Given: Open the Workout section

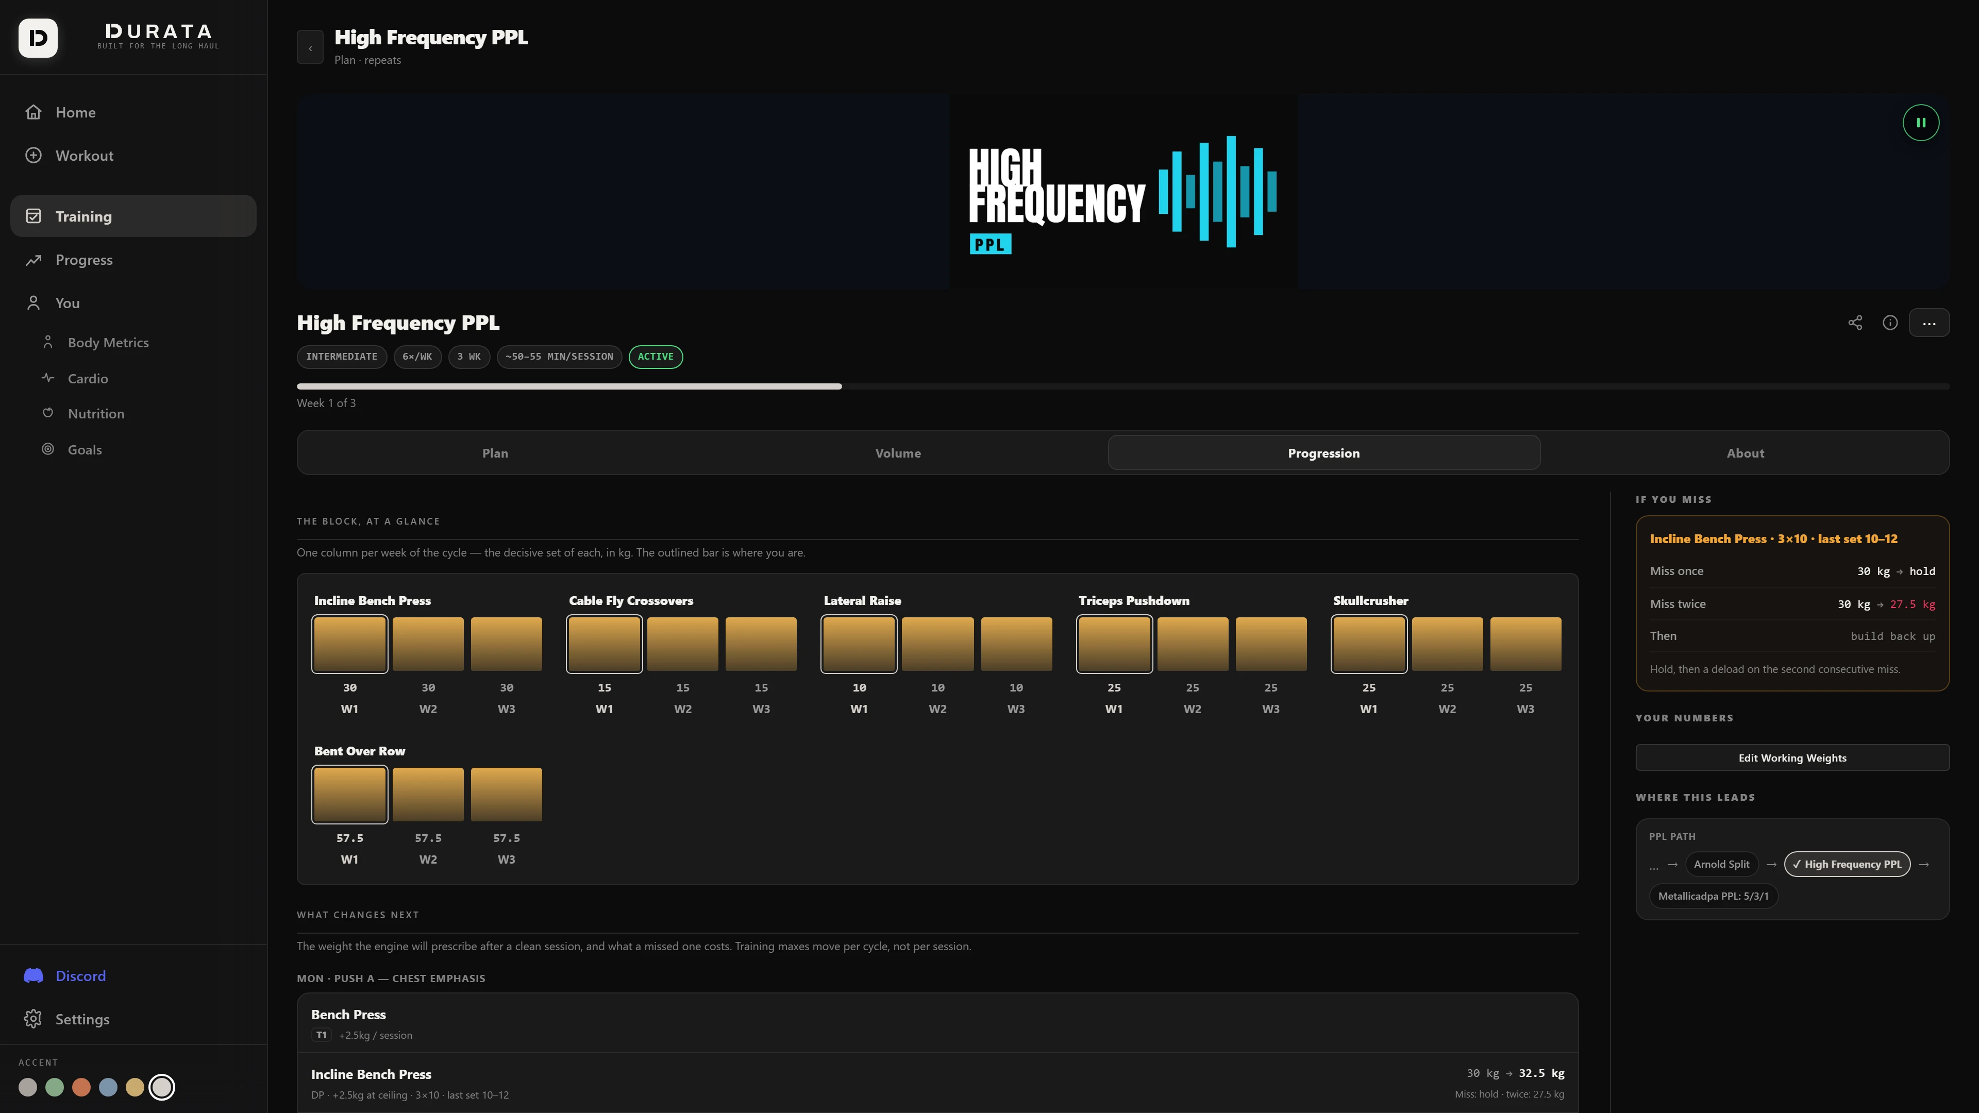Looking at the screenshot, I should coord(133,155).
